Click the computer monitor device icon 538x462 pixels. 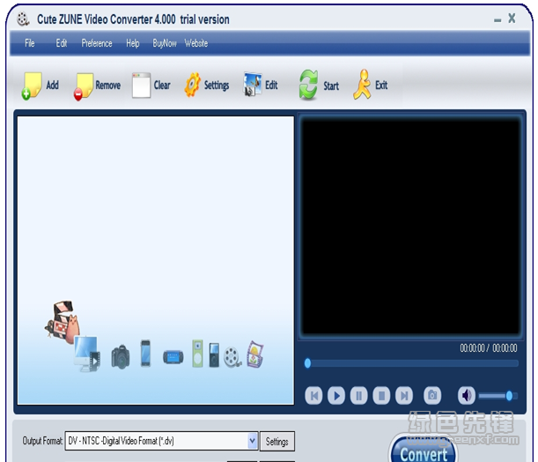[87, 354]
